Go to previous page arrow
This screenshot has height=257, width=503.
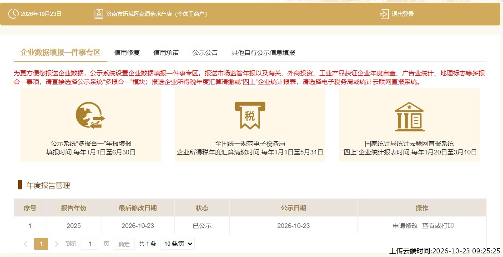pos(25,244)
